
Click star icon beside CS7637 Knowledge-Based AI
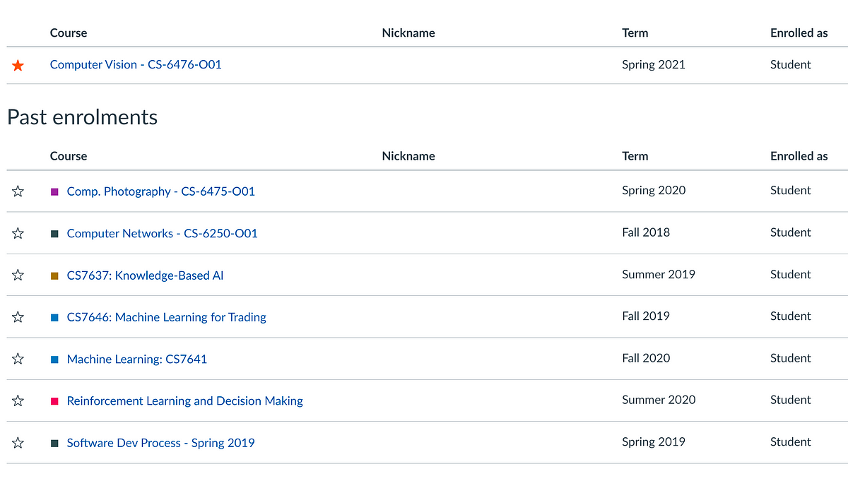(x=18, y=275)
